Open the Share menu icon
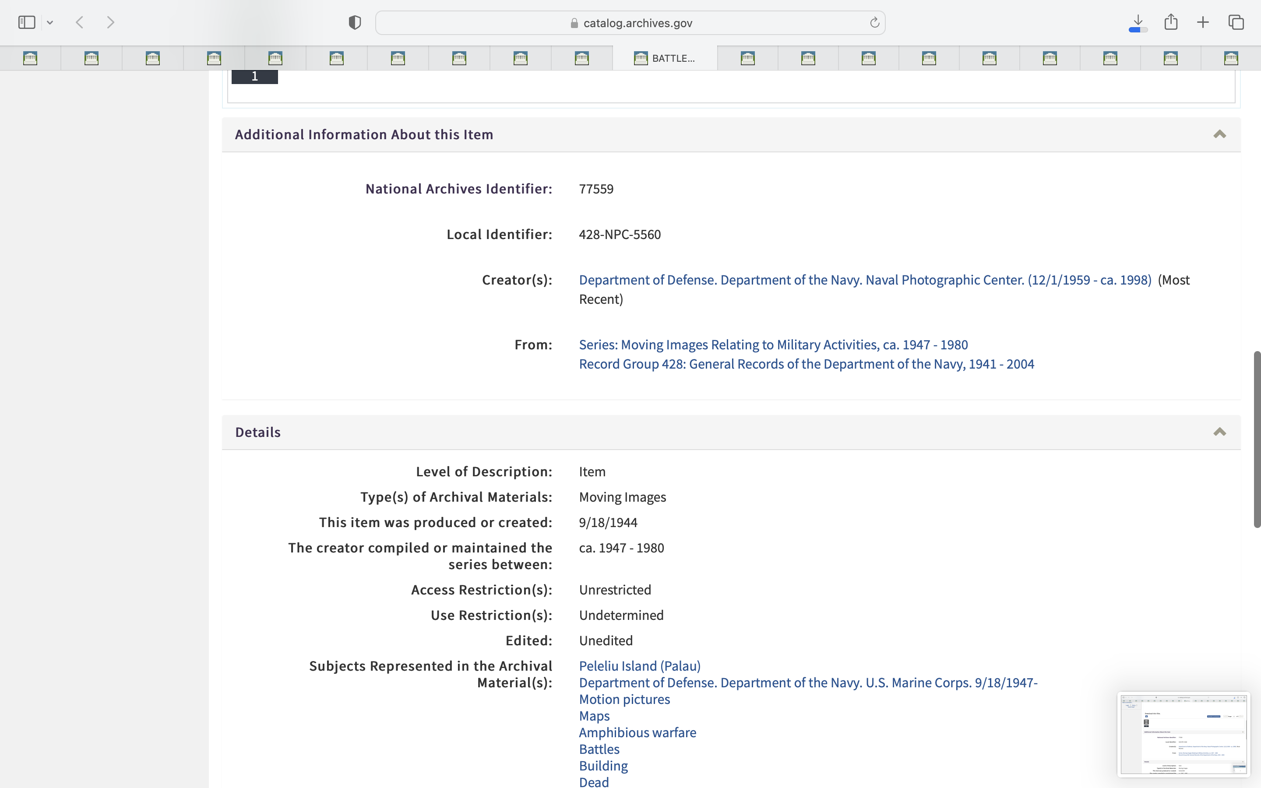The width and height of the screenshot is (1261, 788). click(x=1171, y=22)
